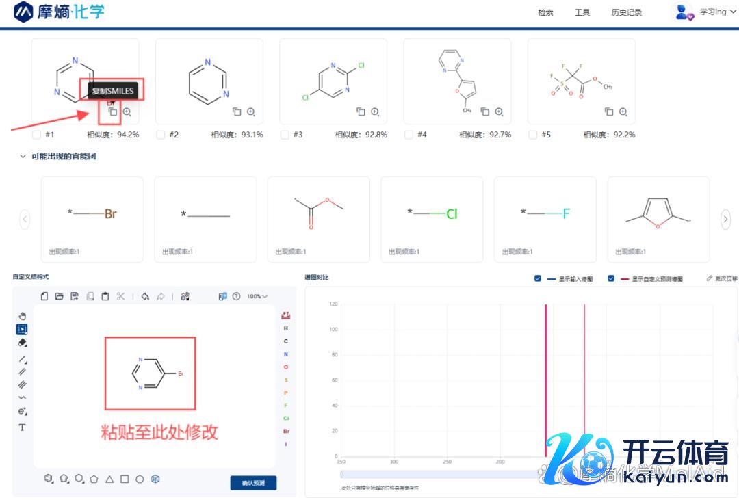Select the eraser tool in structure editor
The width and height of the screenshot is (739, 500).
tap(22, 343)
